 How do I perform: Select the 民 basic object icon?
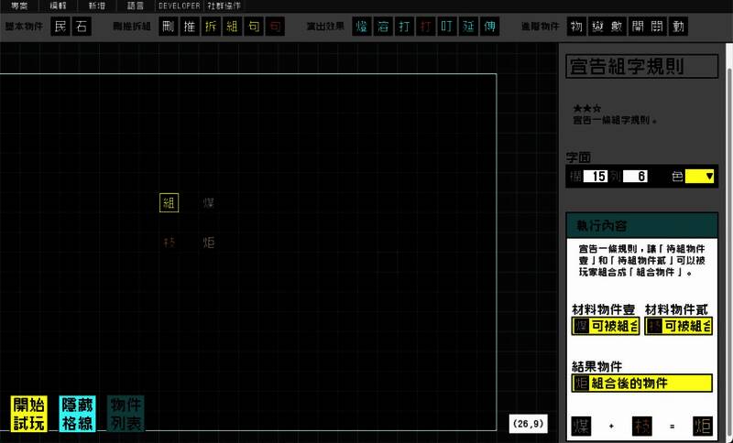click(x=61, y=27)
